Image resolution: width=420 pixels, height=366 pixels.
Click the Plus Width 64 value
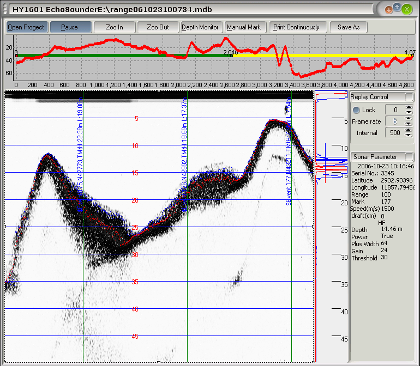[x=384, y=243]
